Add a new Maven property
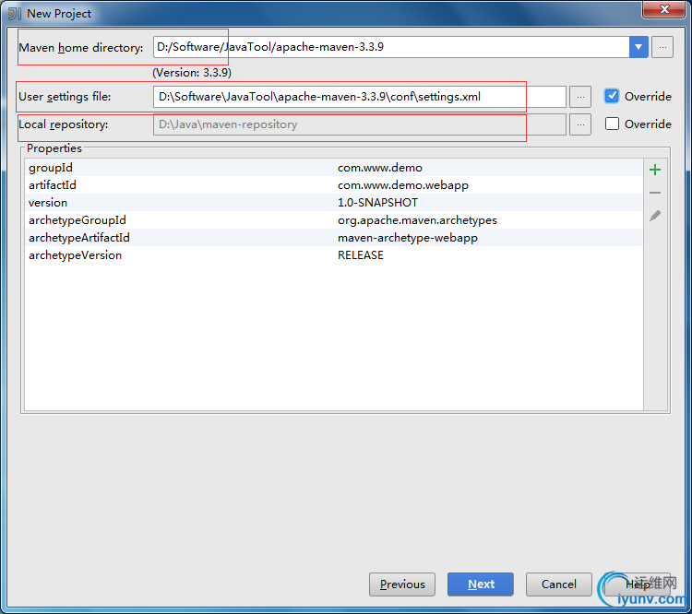Viewport: 692px width, 614px height. point(655,170)
